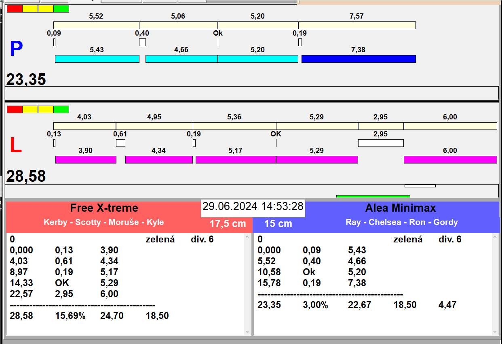Click the 17,5 cm jump height label

[x=228, y=223]
